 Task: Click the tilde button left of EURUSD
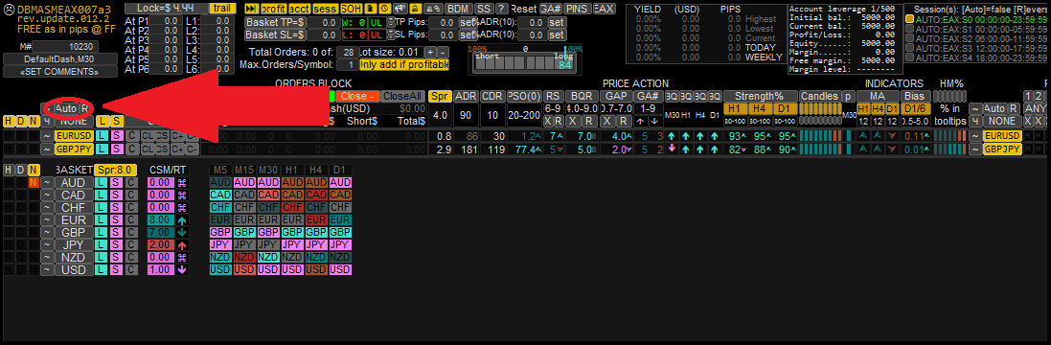click(47, 135)
